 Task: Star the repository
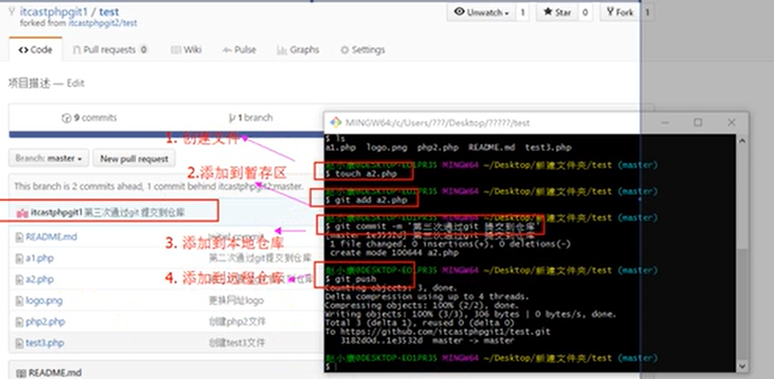[x=557, y=12]
